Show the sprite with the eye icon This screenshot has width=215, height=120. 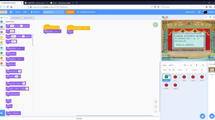[169, 70]
